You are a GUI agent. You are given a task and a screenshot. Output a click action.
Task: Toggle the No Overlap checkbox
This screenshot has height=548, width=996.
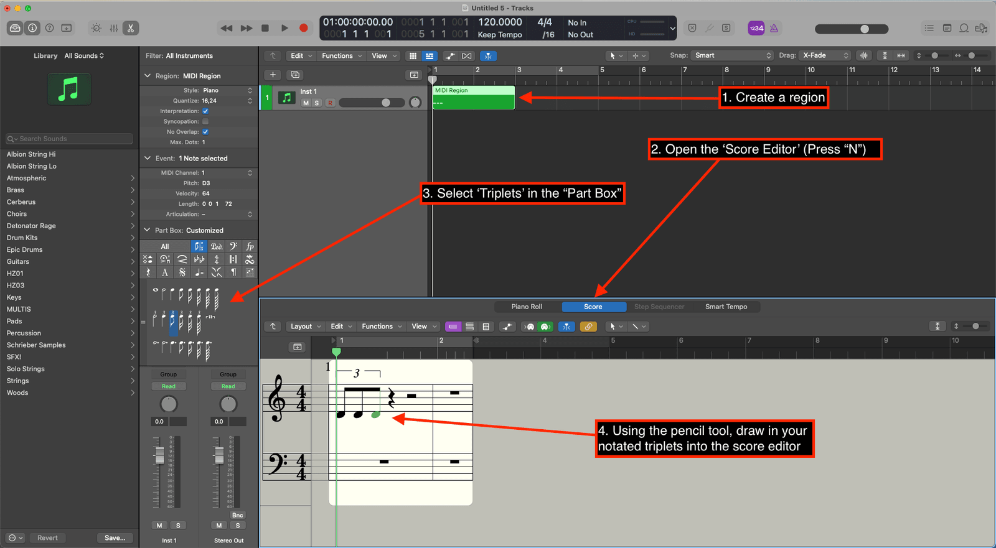pyautogui.click(x=205, y=132)
